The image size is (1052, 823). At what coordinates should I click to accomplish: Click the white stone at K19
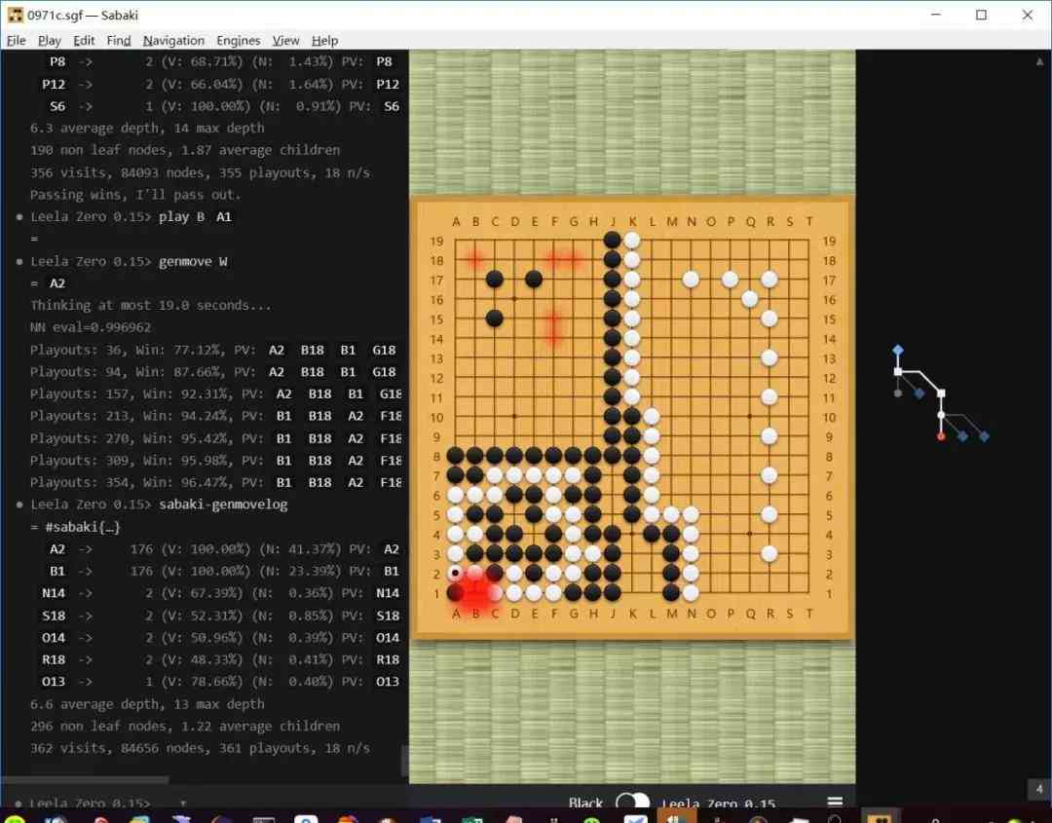point(632,241)
